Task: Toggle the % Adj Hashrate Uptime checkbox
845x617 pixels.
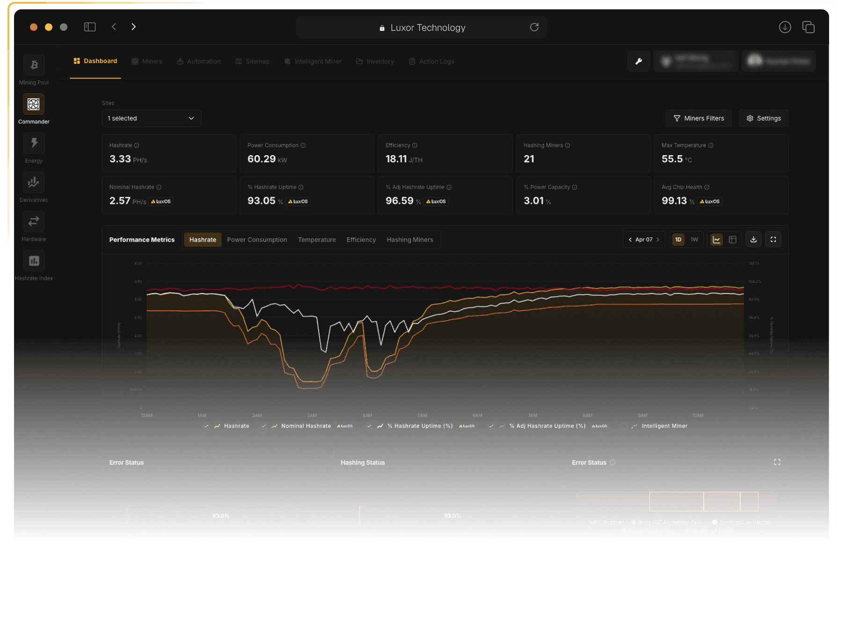Action: click(491, 426)
